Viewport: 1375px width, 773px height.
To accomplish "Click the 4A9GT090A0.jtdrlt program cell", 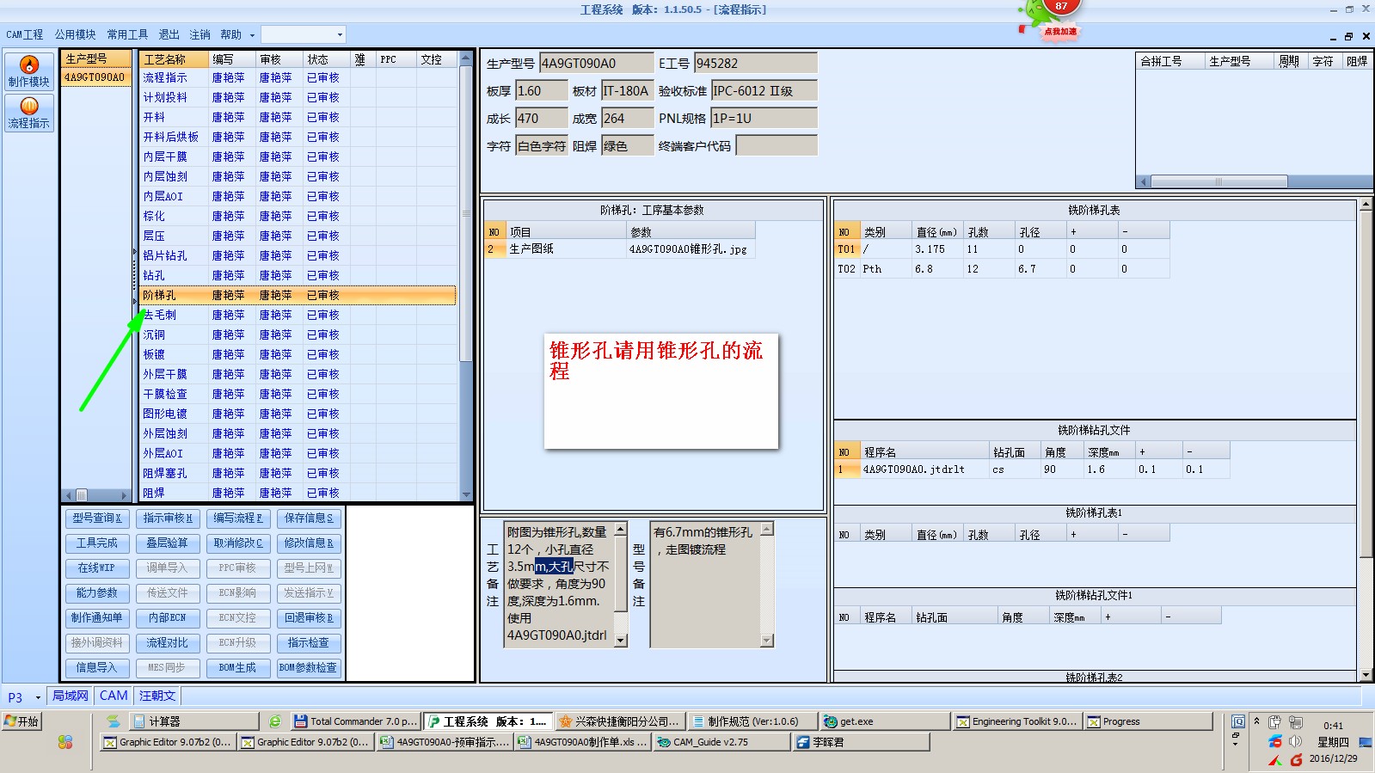I will coord(924,469).
